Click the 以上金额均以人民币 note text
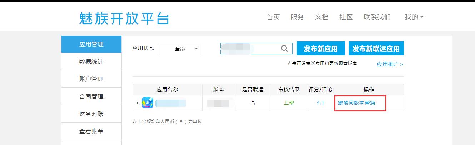 point(167,122)
